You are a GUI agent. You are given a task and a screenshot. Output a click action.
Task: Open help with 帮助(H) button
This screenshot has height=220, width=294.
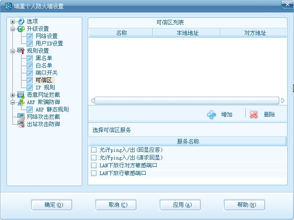click(244, 205)
